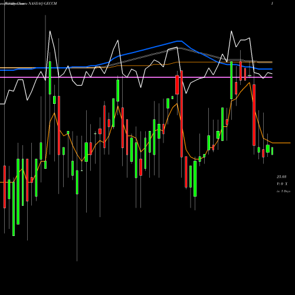Screen dimensions: 295x295
Task: Click the 'in 5 Days' label
Action: pos(283,191)
